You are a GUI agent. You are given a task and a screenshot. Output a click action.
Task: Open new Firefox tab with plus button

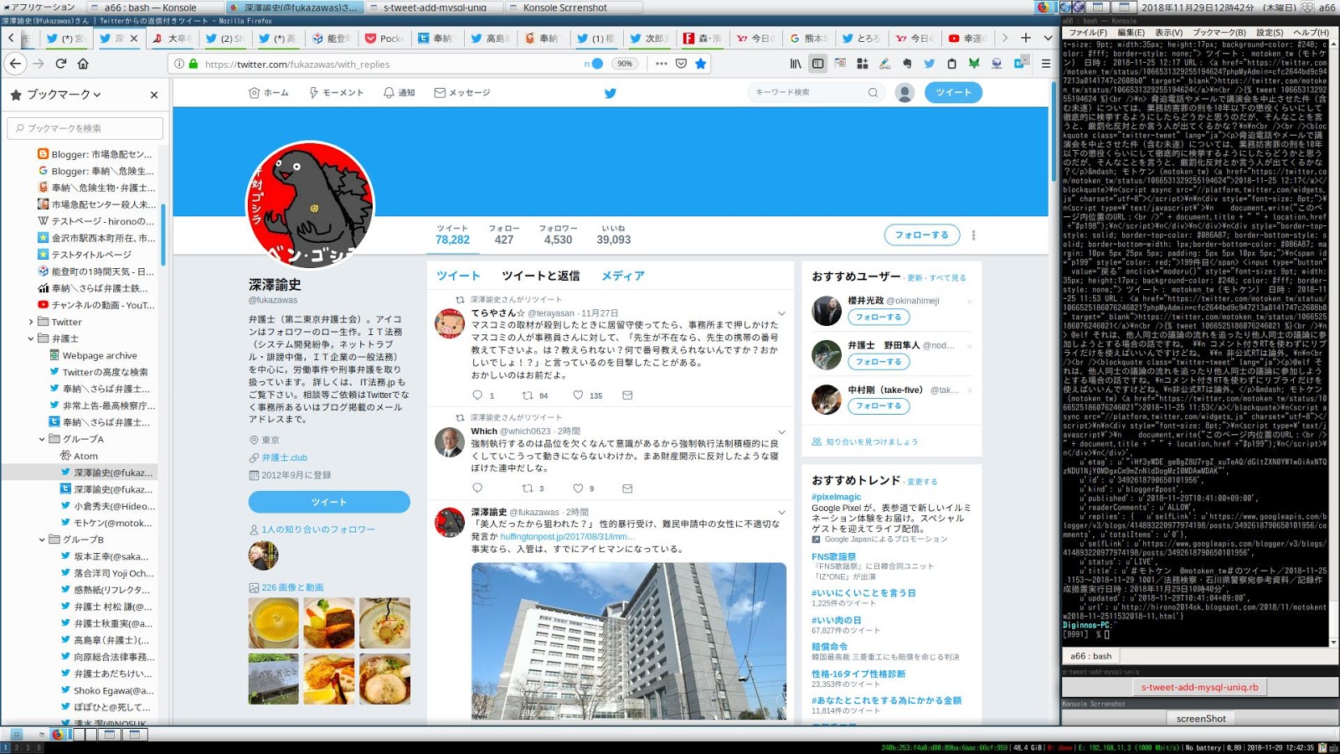click(x=1026, y=38)
